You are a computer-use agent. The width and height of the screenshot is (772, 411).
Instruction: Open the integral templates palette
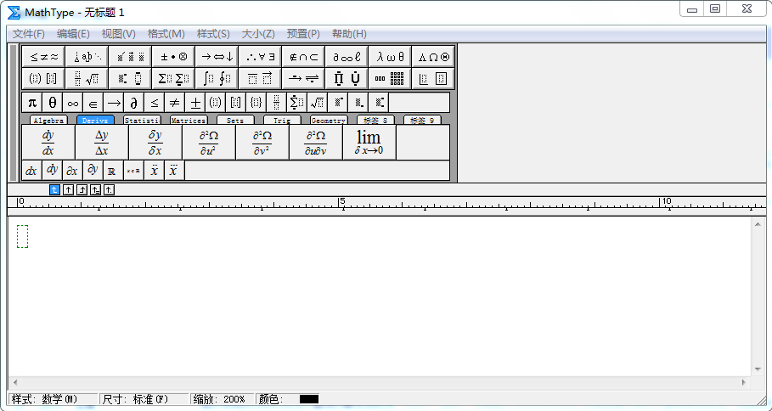tap(217, 78)
